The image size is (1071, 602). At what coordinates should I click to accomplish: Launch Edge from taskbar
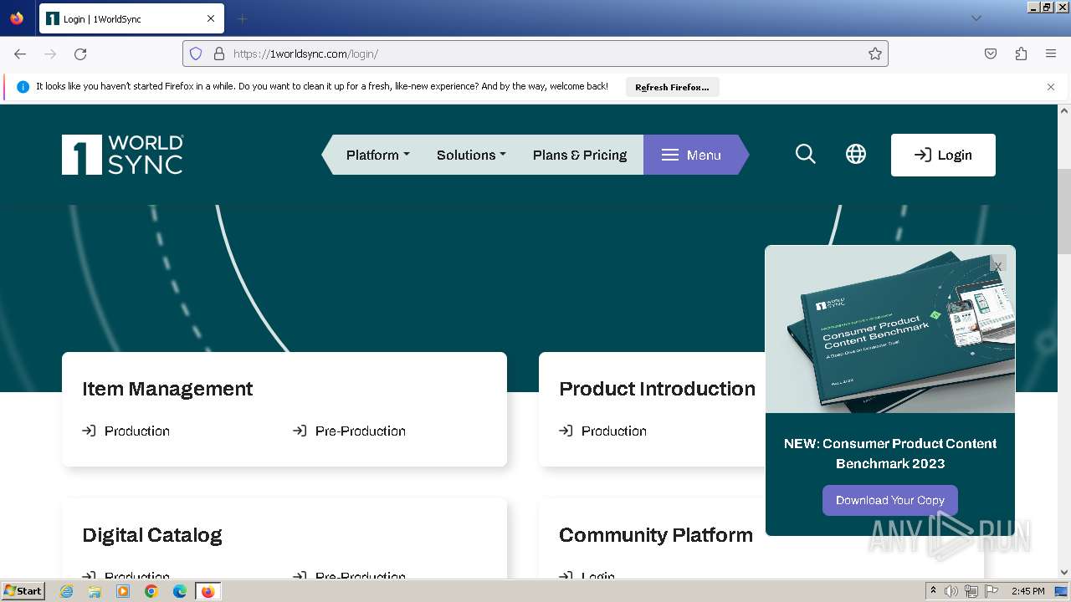[180, 591]
